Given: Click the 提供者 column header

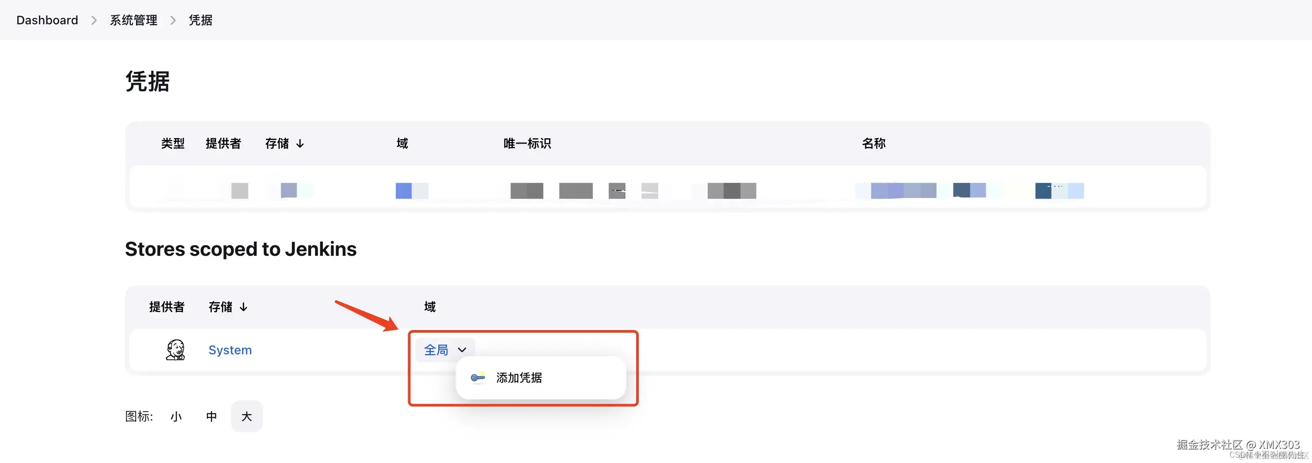Looking at the screenshot, I should [224, 143].
